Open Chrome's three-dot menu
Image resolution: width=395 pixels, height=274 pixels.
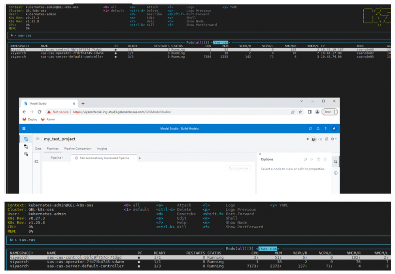[x=335, y=112]
